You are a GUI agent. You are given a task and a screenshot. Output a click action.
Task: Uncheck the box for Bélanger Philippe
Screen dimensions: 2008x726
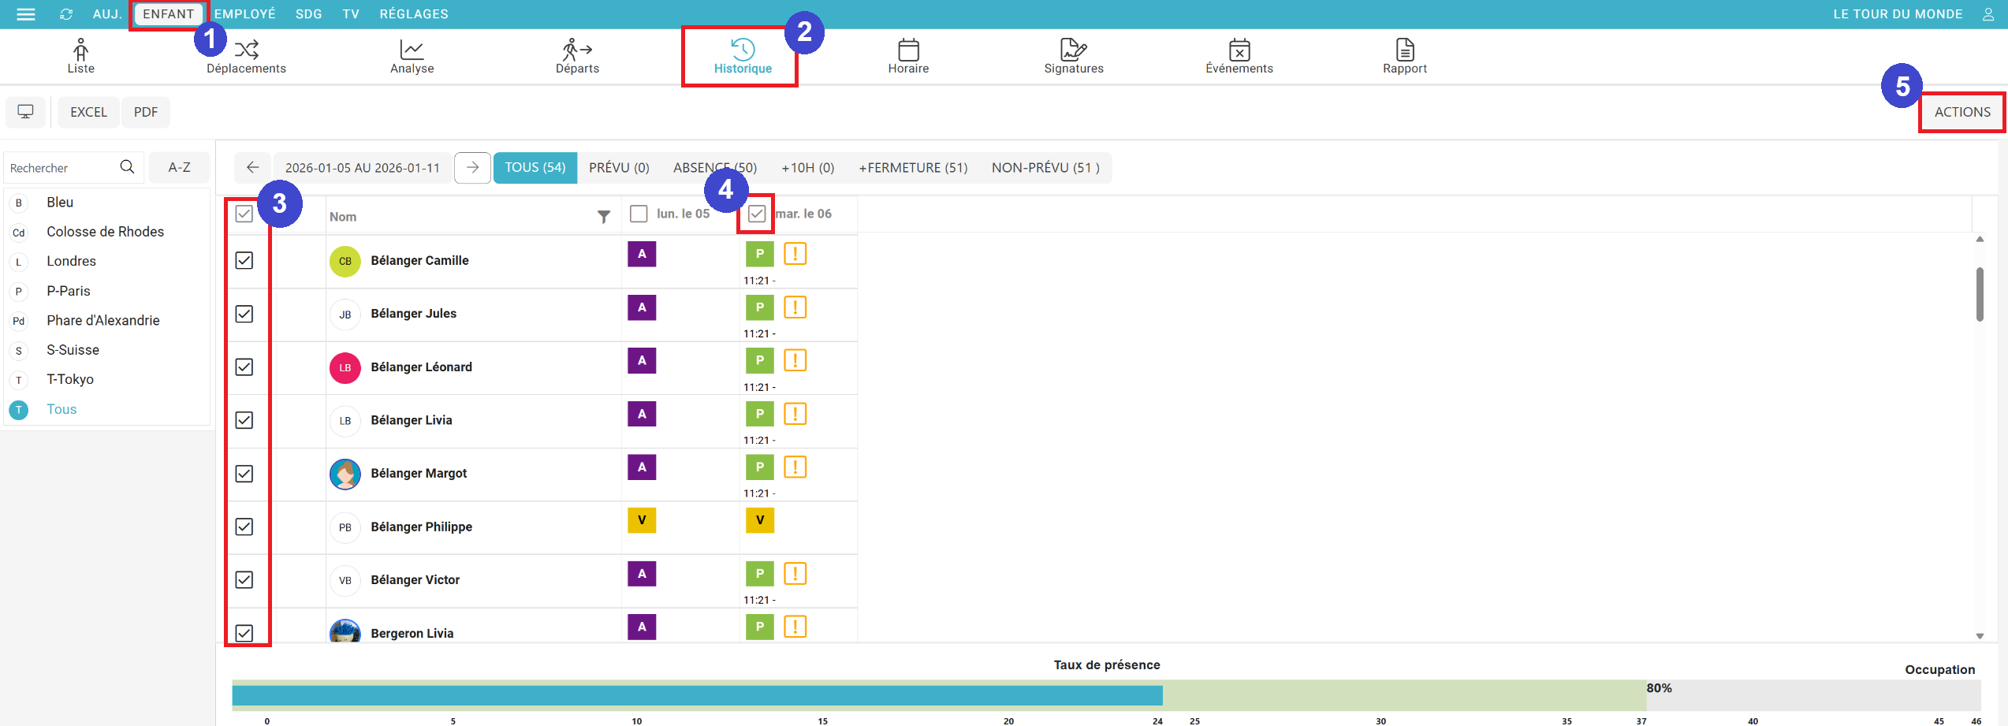244,527
